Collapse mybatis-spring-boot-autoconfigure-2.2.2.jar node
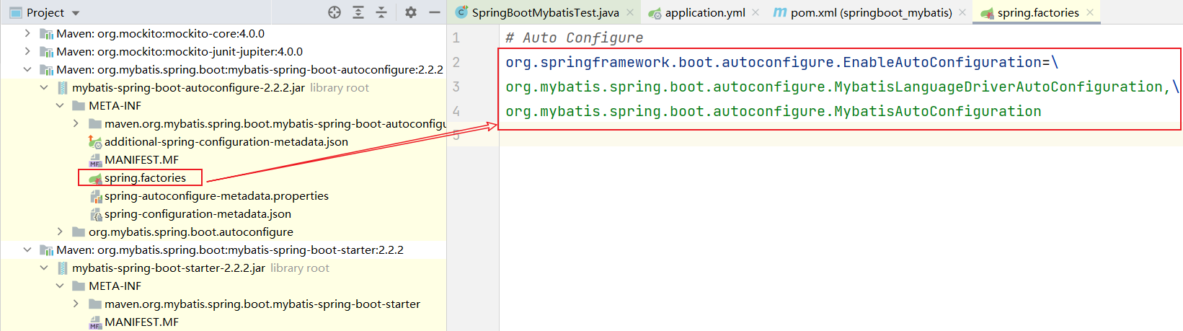The image size is (1183, 331). click(44, 87)
